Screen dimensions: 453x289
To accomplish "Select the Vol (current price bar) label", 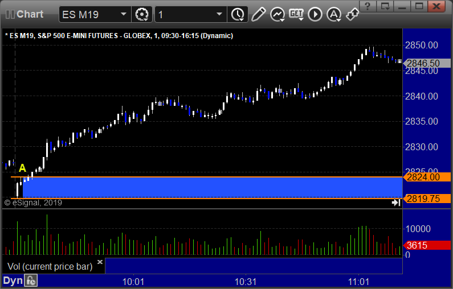I will [x=50, y=266].
